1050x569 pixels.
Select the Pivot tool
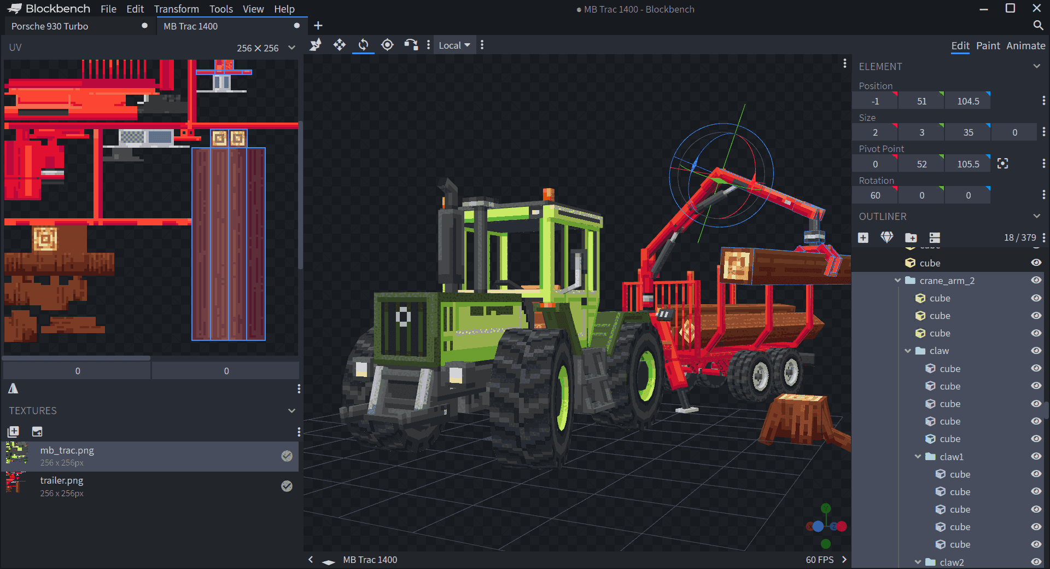387,45
